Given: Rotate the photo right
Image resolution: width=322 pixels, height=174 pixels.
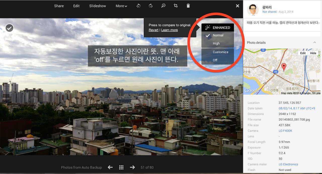Looking at the screenshot, I should click(151, 6).
